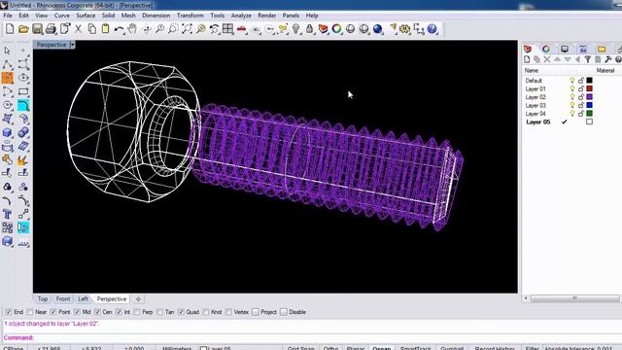Screen dimensions: 622x350
Task: Open the Analyze menu
Action: tap(241, 16)
